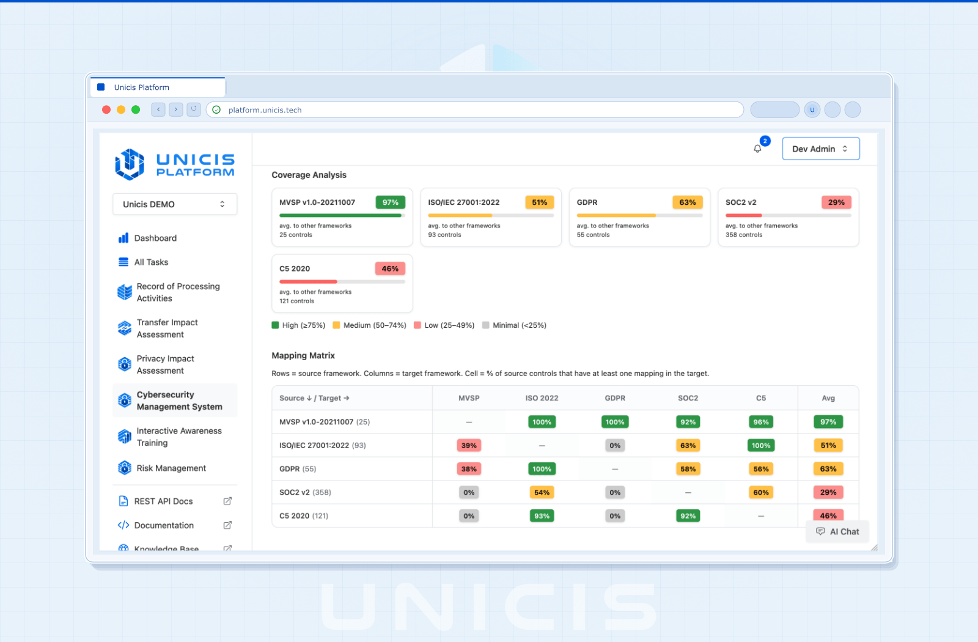Click the 93% cell in C5 2020 row
Image resolution: width=978 pixels, height=642 pixels.
tap(542, 516)
